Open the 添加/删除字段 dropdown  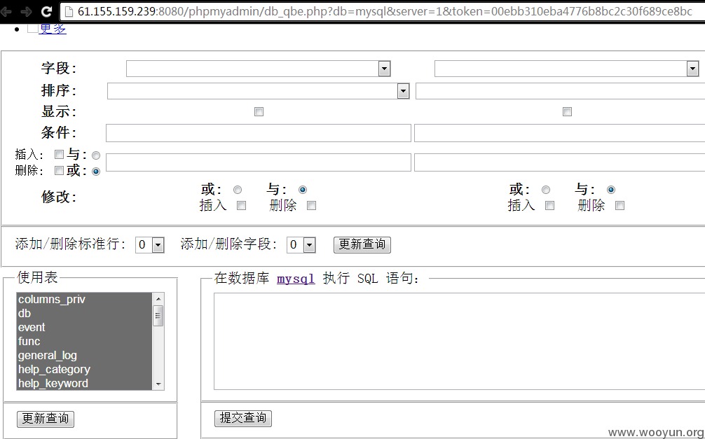301,245
